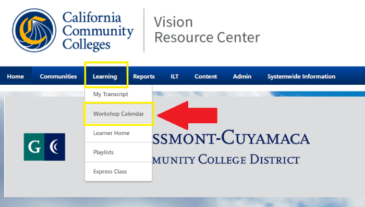Select Workshop Calendar from the dropdown
Viewport: 365px width, 207px height.
click(x=118, y=114)
